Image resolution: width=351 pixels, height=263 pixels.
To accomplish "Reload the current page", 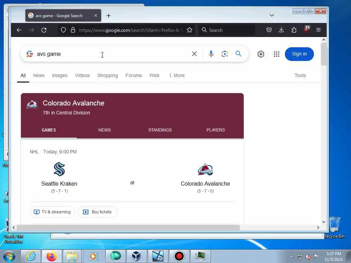I will pyautogui.click(x=44, y=30).
